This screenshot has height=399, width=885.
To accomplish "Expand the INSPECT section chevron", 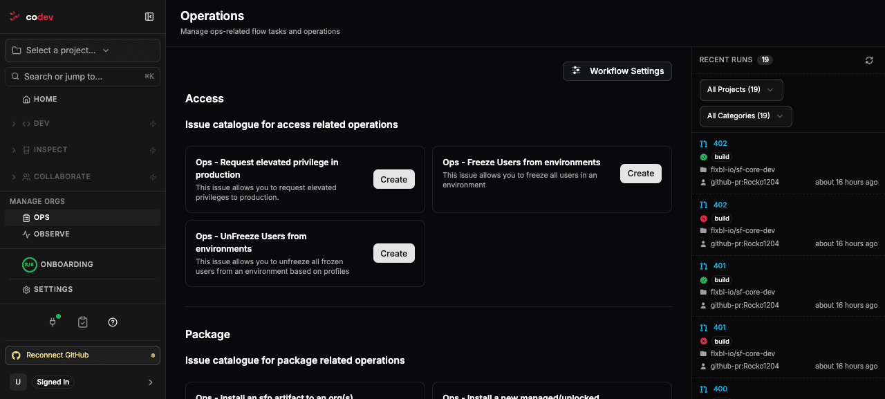I will [x=14, y=150].
